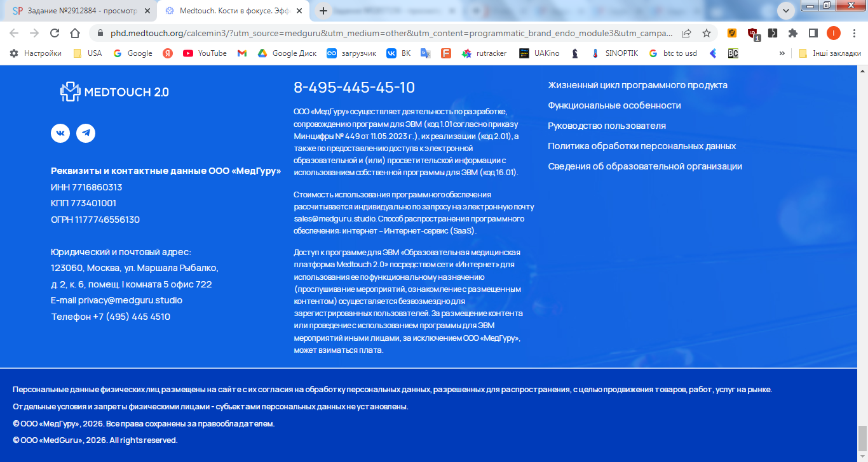Open the ВК bookmark

coord(399,53)
